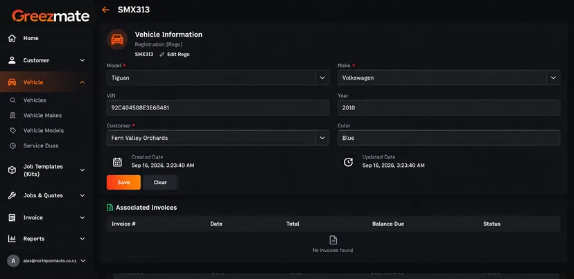Click the Reports menu label
The image size is (574, 279).
pyautogui.click(x=34, y=239)
